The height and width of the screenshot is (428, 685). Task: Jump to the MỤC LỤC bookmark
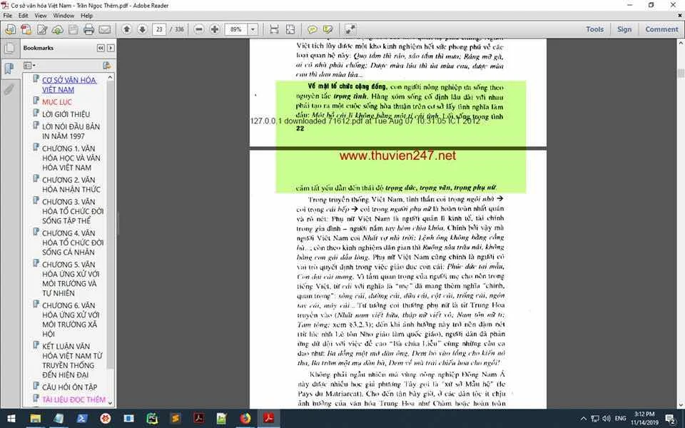(x=57, y=102)
